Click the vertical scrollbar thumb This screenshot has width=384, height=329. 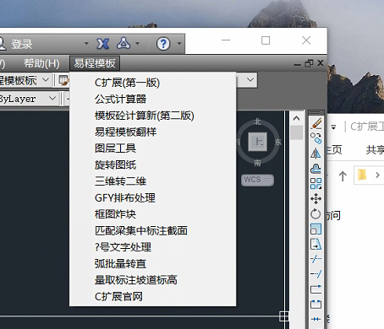click(x=296, y=132)
